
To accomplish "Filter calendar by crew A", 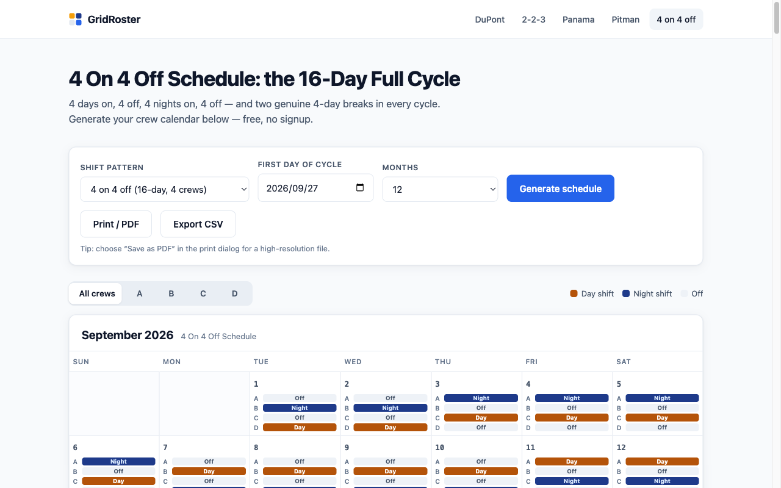I will [140, 293].
